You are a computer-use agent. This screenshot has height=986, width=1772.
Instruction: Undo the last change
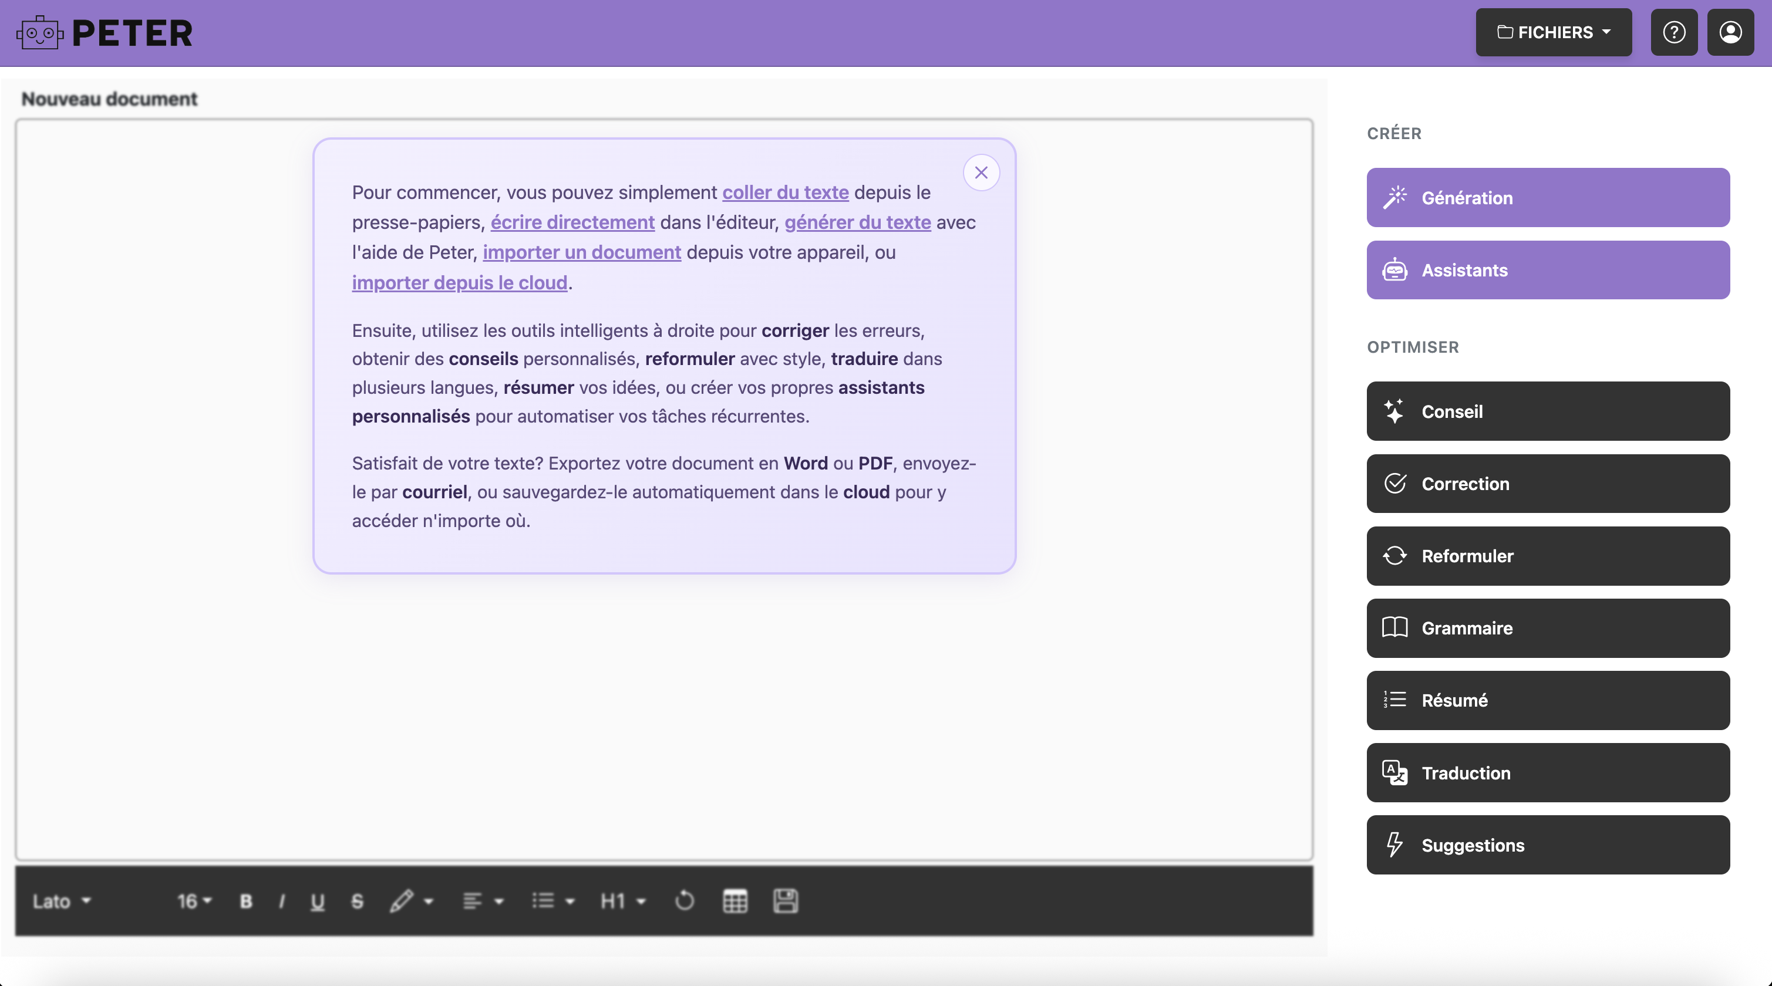[x=685, y=901]
